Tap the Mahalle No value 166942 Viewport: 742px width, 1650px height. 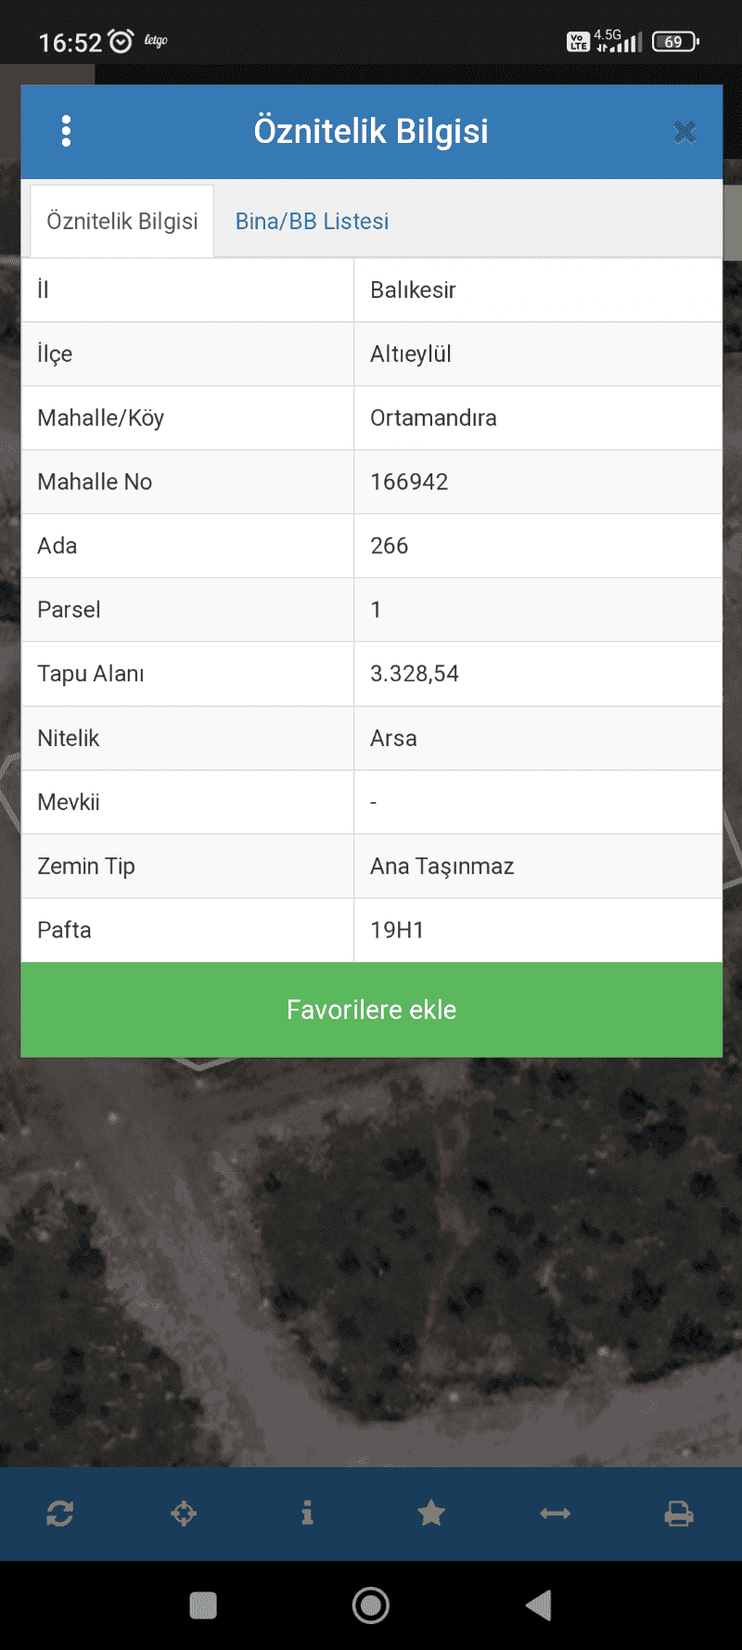[409, 482]
